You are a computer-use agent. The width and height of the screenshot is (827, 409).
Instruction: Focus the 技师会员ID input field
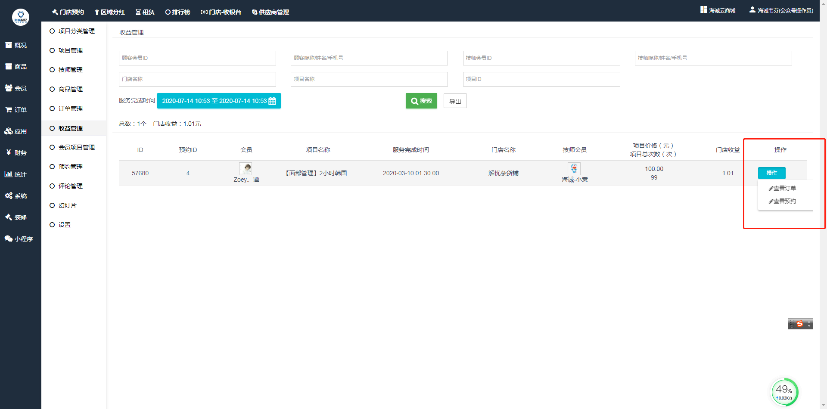click(541, 58)
